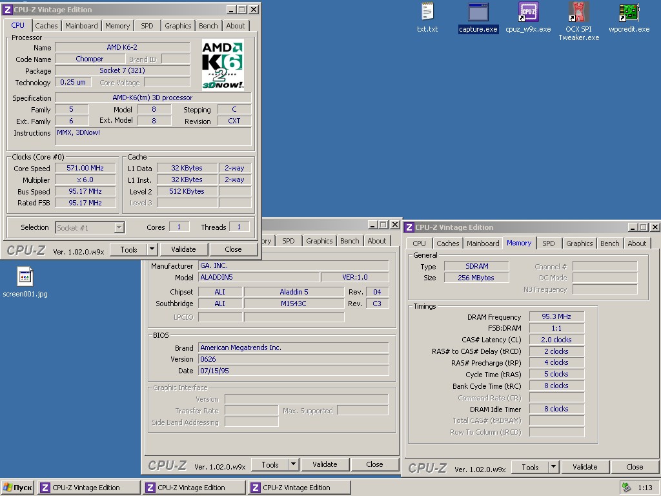
Task: Open cpuz_w9x.exe shortcut on desktop
Action: pyautogui.click(x=528, y=17)
